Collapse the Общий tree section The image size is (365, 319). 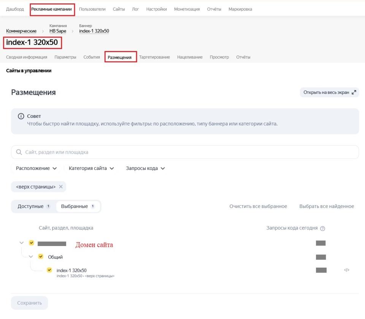pyautogui.click(x=31, y=257)
